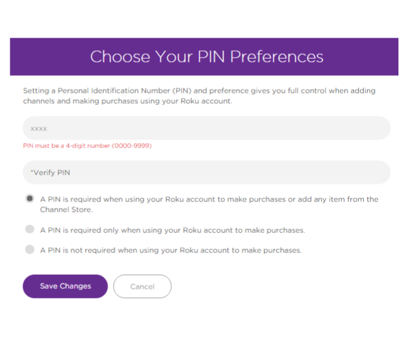
Task: Select radio requiring PIN for purchases and Channel Store items
Action: click(x=30, y=199)
